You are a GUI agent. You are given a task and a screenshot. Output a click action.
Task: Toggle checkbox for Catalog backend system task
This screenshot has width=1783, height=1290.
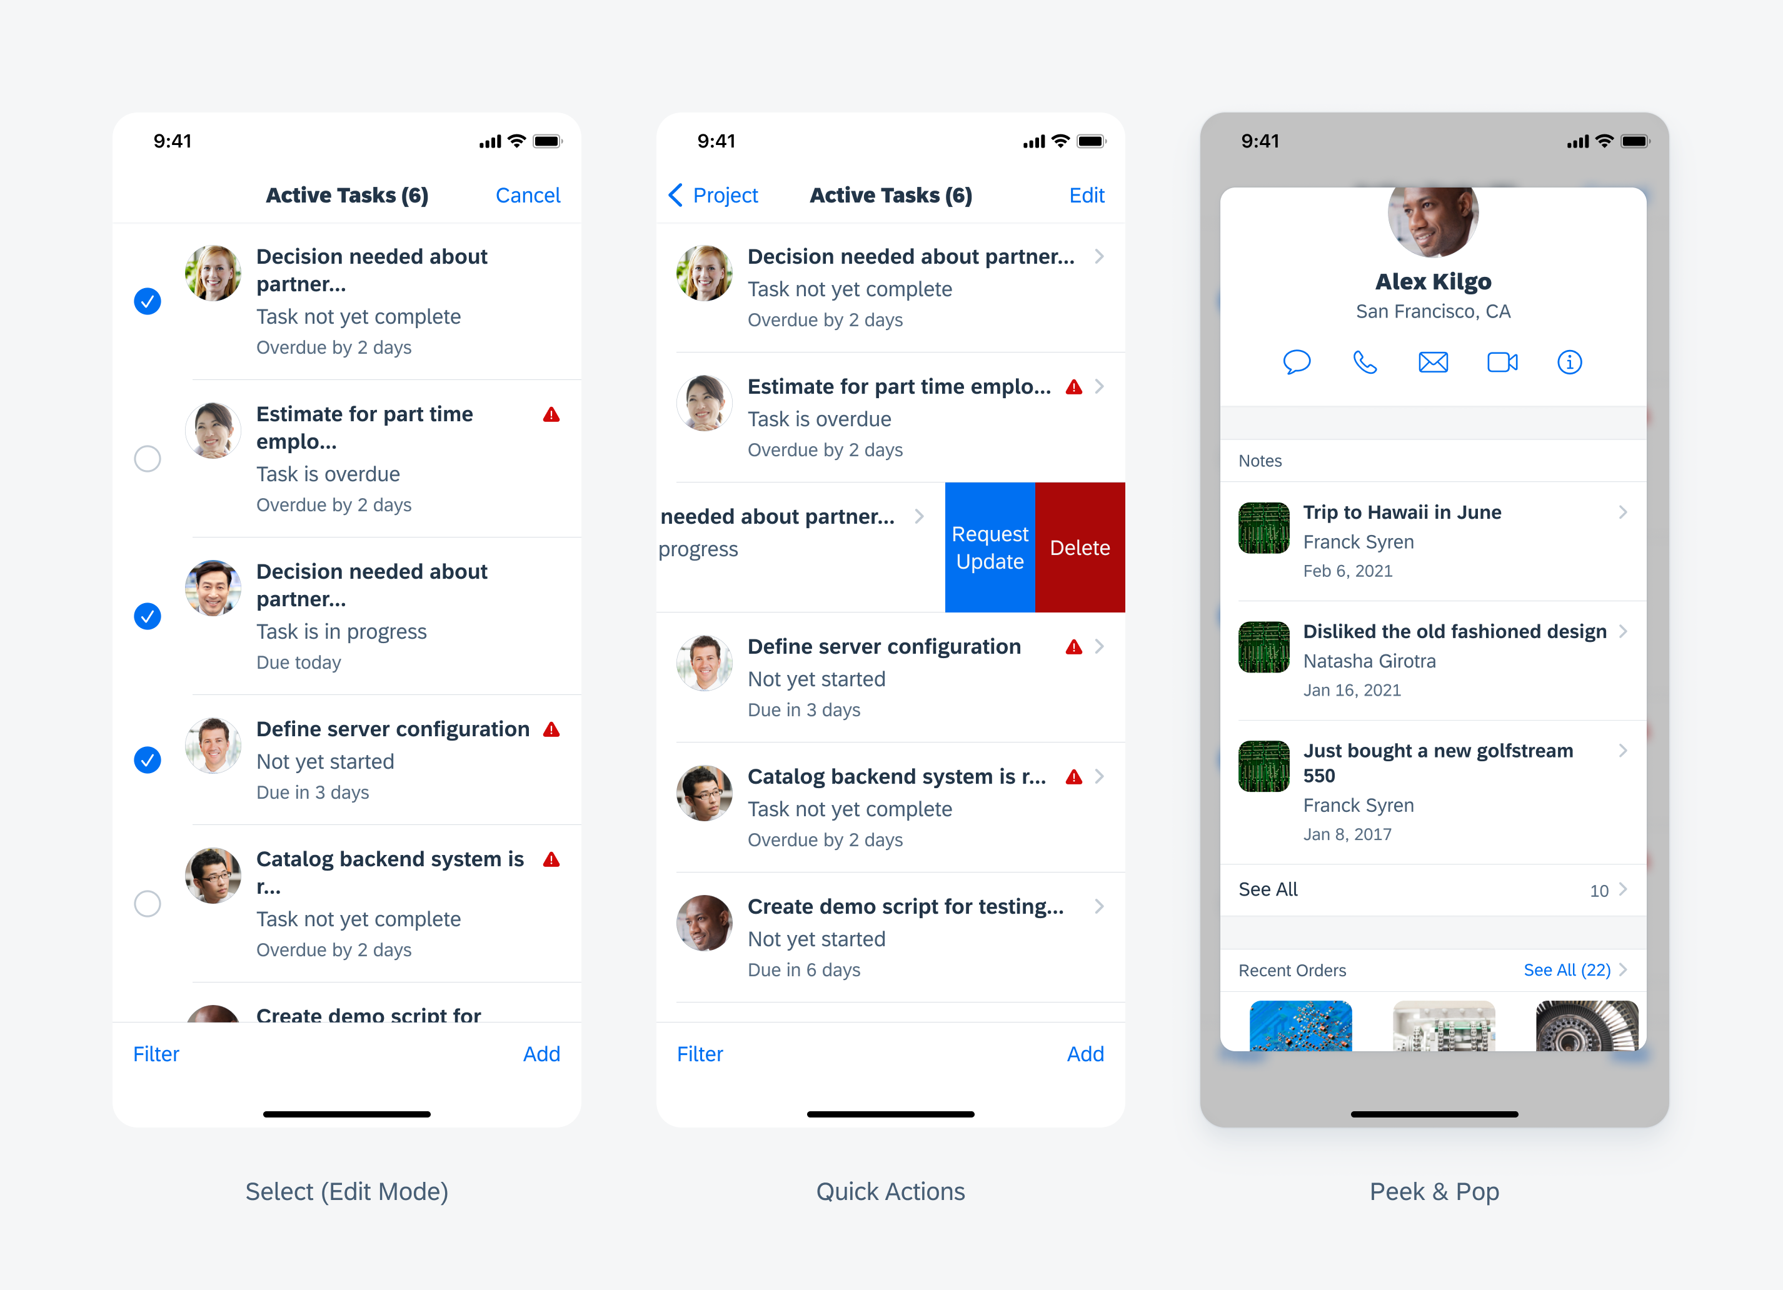pos(148,902)
